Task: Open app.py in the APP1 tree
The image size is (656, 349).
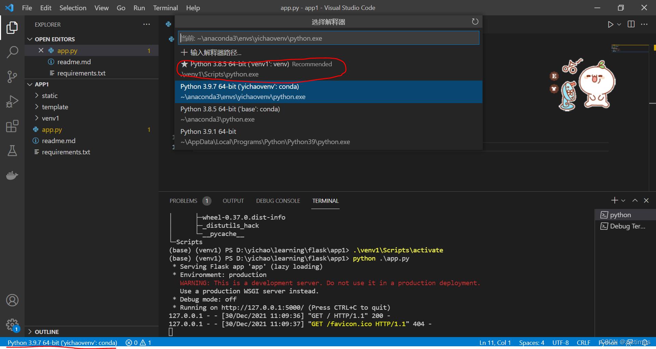Action: [x=91, y=129]
